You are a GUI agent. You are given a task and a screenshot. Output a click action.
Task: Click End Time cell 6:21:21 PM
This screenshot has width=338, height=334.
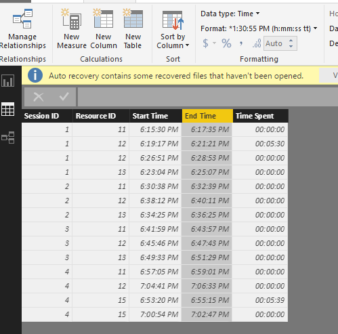tap(207, 144)
